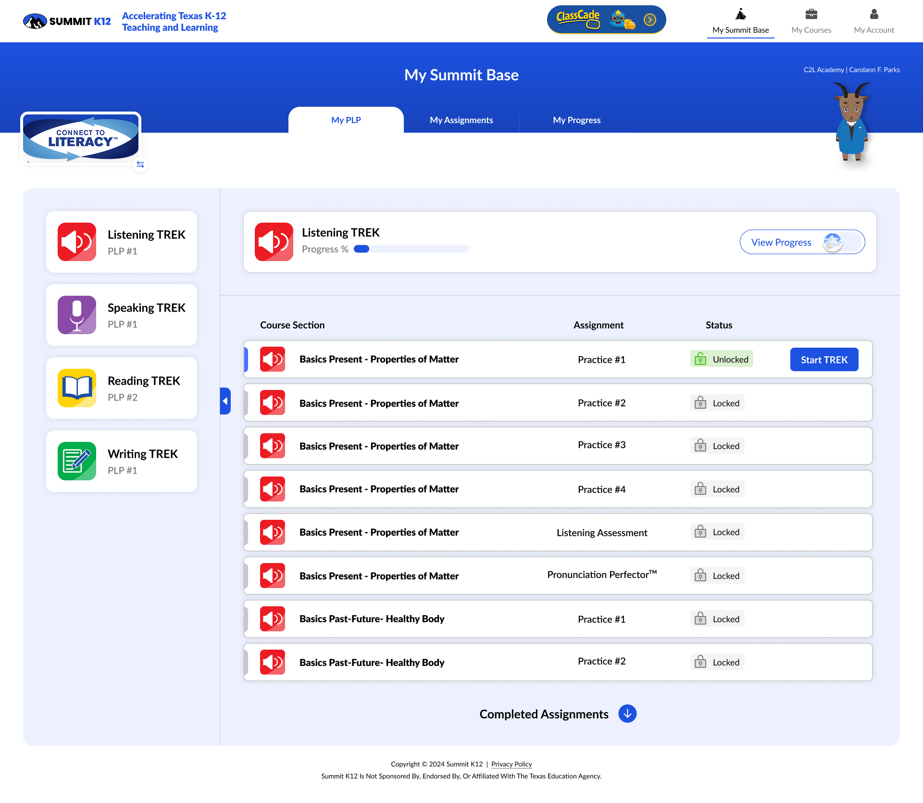This screenshot has width=923, height=803.
Task: Click Locked badge for Practice #2 Properties of Matter
Action: 717,403
